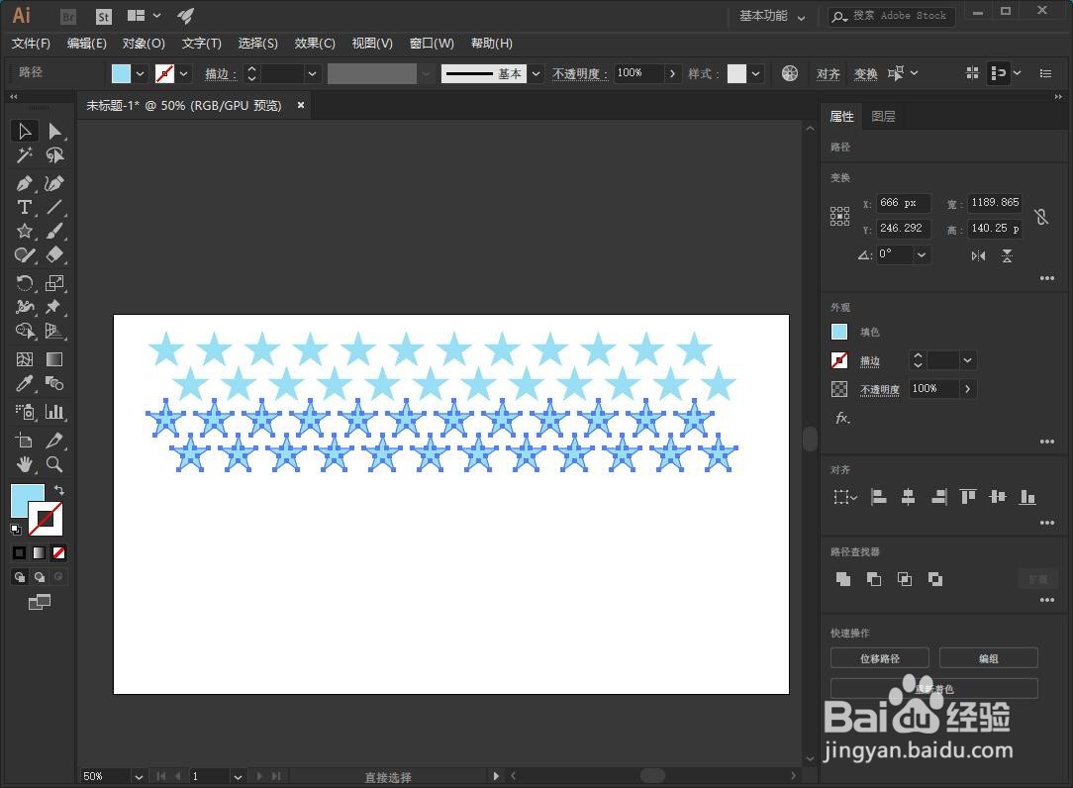Set paint mode to solid Color
The width and height of the screenshot is (1073, 788).
[x=19, y=552]
